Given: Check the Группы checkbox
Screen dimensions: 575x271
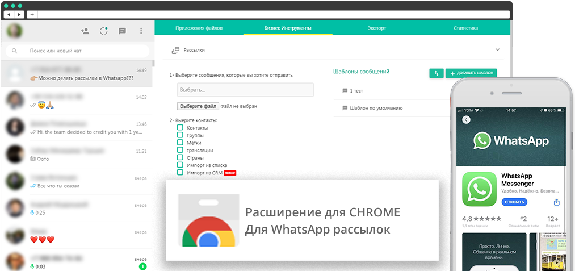Looking at the screenshot, I should (x=180, y=135).
